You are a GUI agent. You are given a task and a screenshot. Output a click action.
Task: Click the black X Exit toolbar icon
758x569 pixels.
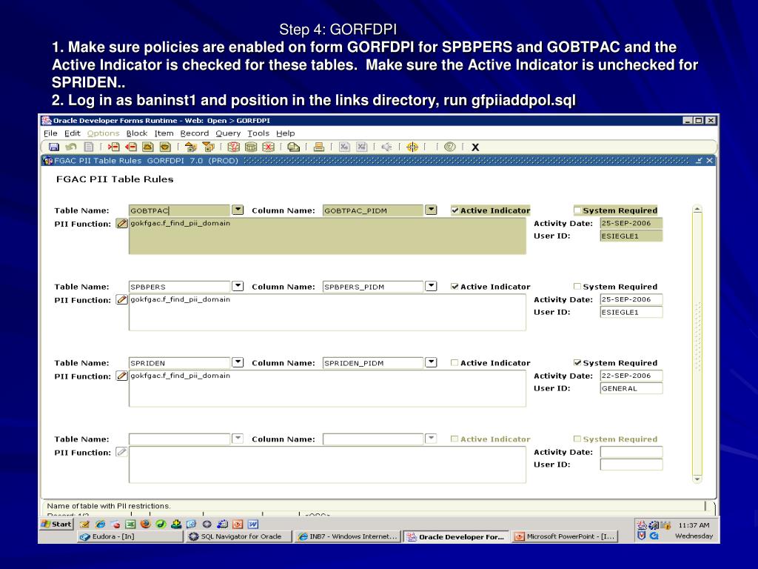tap(475, 147)
